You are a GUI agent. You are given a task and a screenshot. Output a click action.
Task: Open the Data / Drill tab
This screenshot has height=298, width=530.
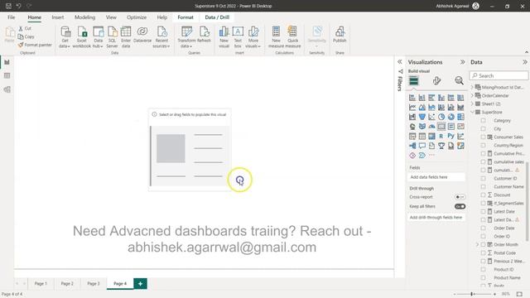coord(217,17)
